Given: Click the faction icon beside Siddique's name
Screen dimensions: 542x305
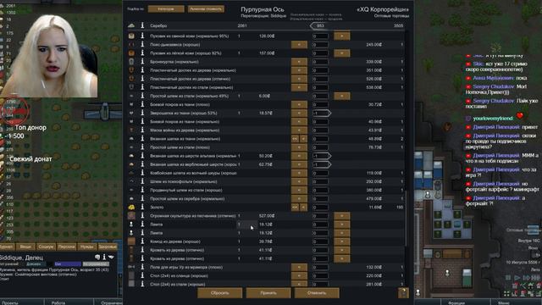Looking at the screenshot, I should (x=97, y=257).
